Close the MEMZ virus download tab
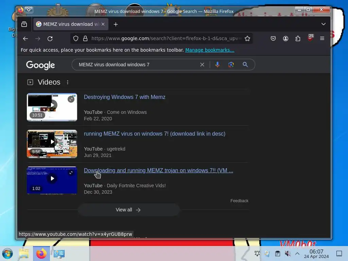Viewport: 348px width, 261px height. click(103, 24)
